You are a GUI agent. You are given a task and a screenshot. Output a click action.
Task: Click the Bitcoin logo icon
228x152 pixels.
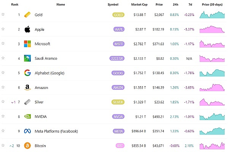[x=27, y=146]
